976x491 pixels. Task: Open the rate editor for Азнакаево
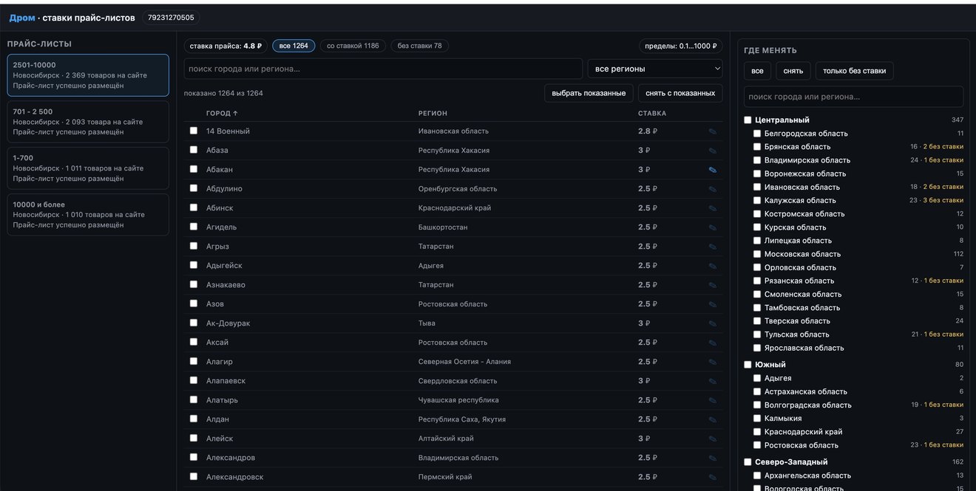[713, 285]
